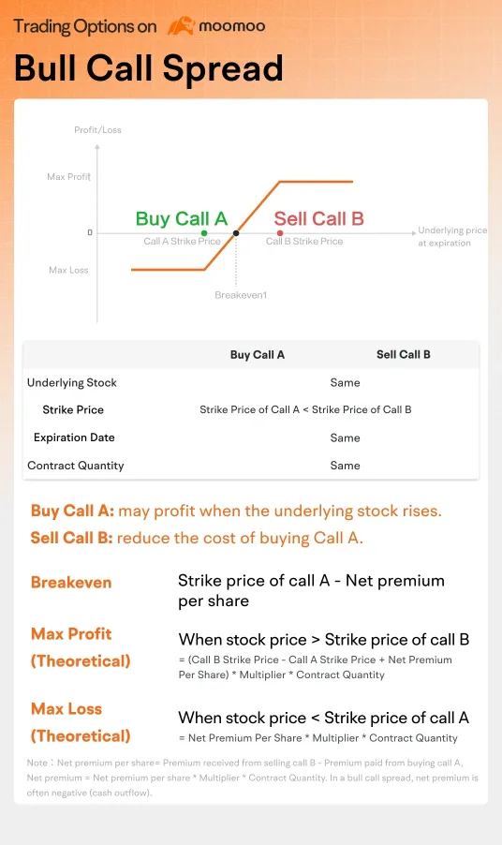Click the Buy Call A column header
Image resolution: width=502 pixels, height=845 pixels.
tap(257, 355)
